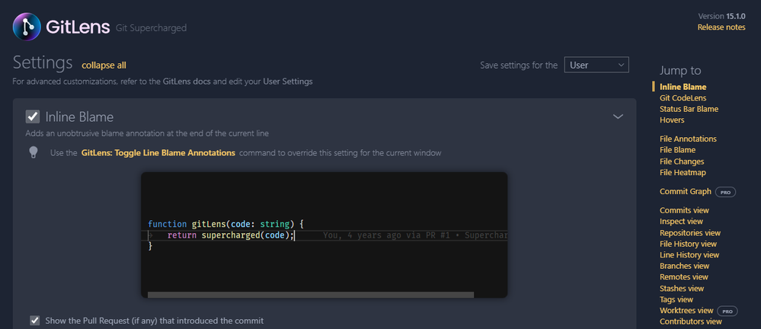The width and height of the screenshot is (761, 329).
Task: Toggle Show the Pull Request checkbox
Action: [34, 321]
